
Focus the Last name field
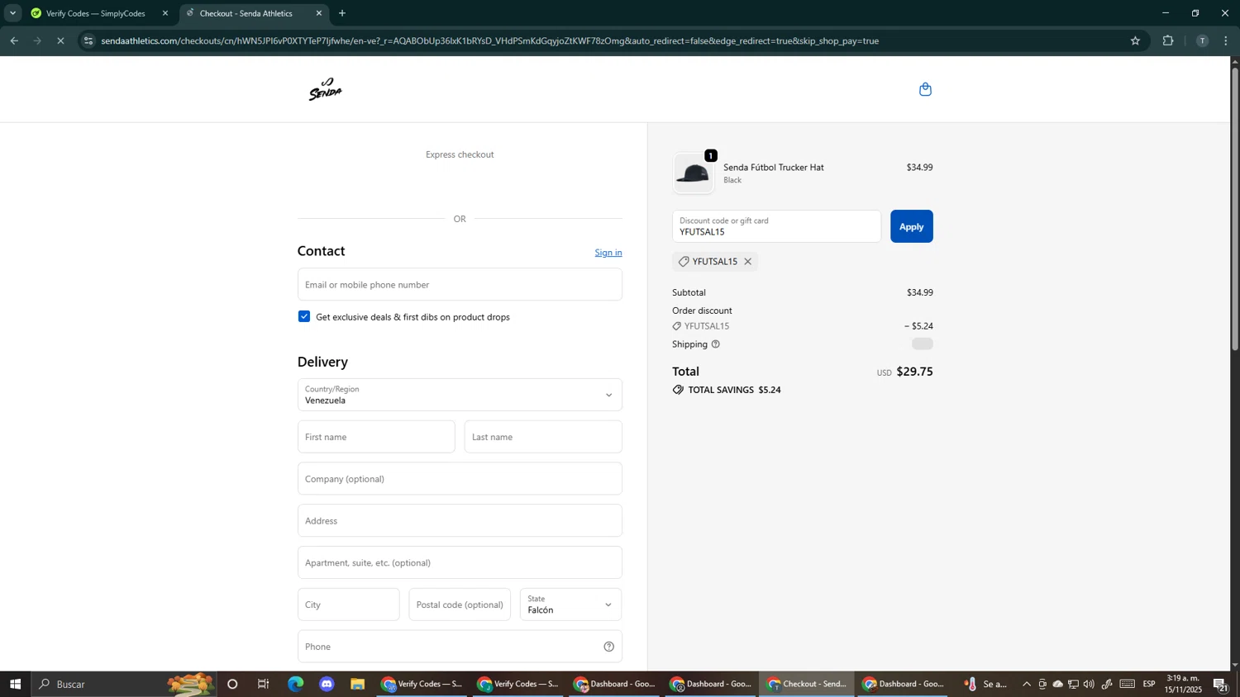coord(543,437)
